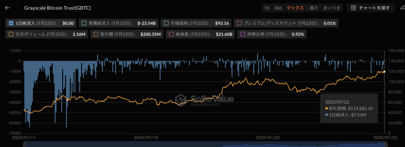Enable the 市場価格 checkbox
This screenshot has width=405, height=147.
pyautogui.click(x=167, y=23)
